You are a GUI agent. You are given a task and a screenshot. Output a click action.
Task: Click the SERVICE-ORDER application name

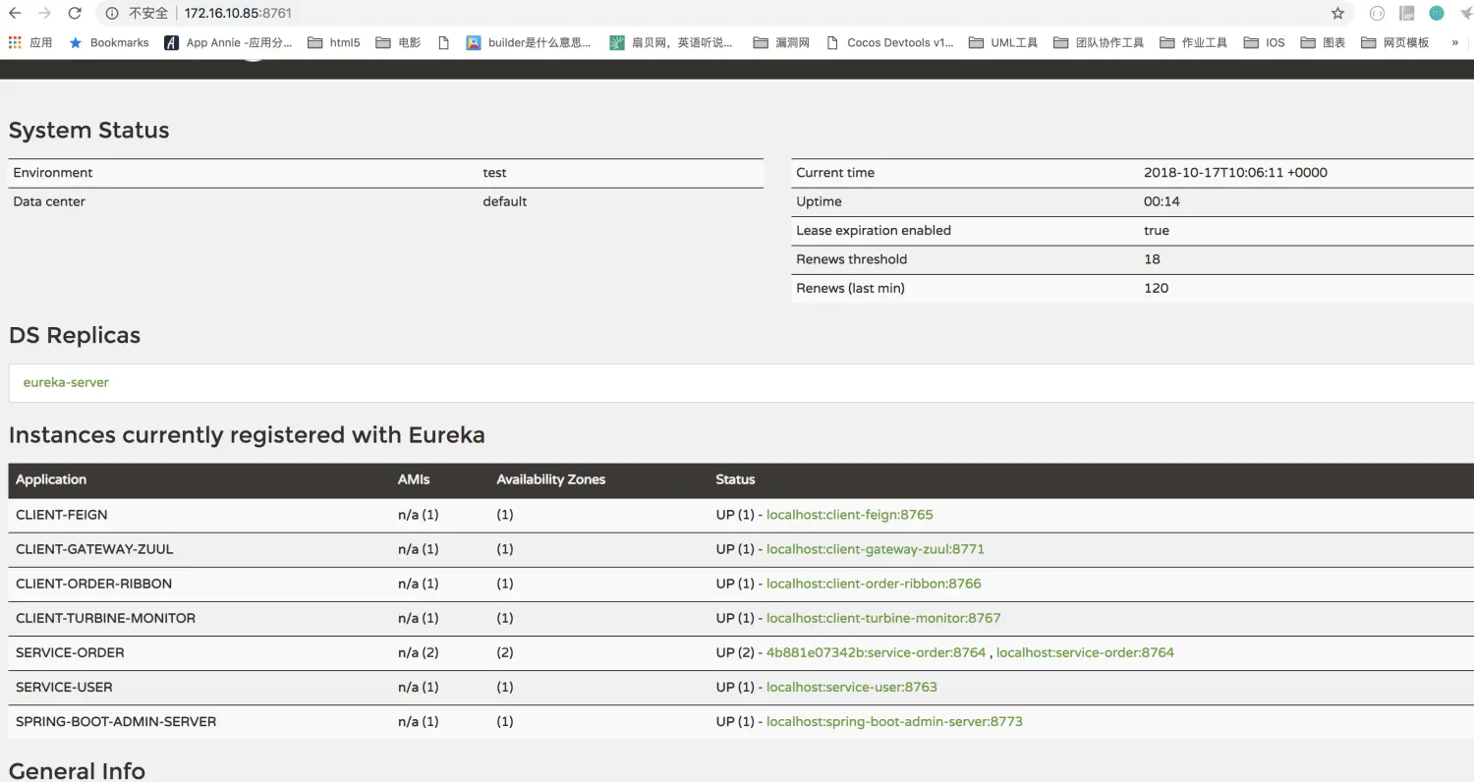pyautogui.click(x=70, y=652)
